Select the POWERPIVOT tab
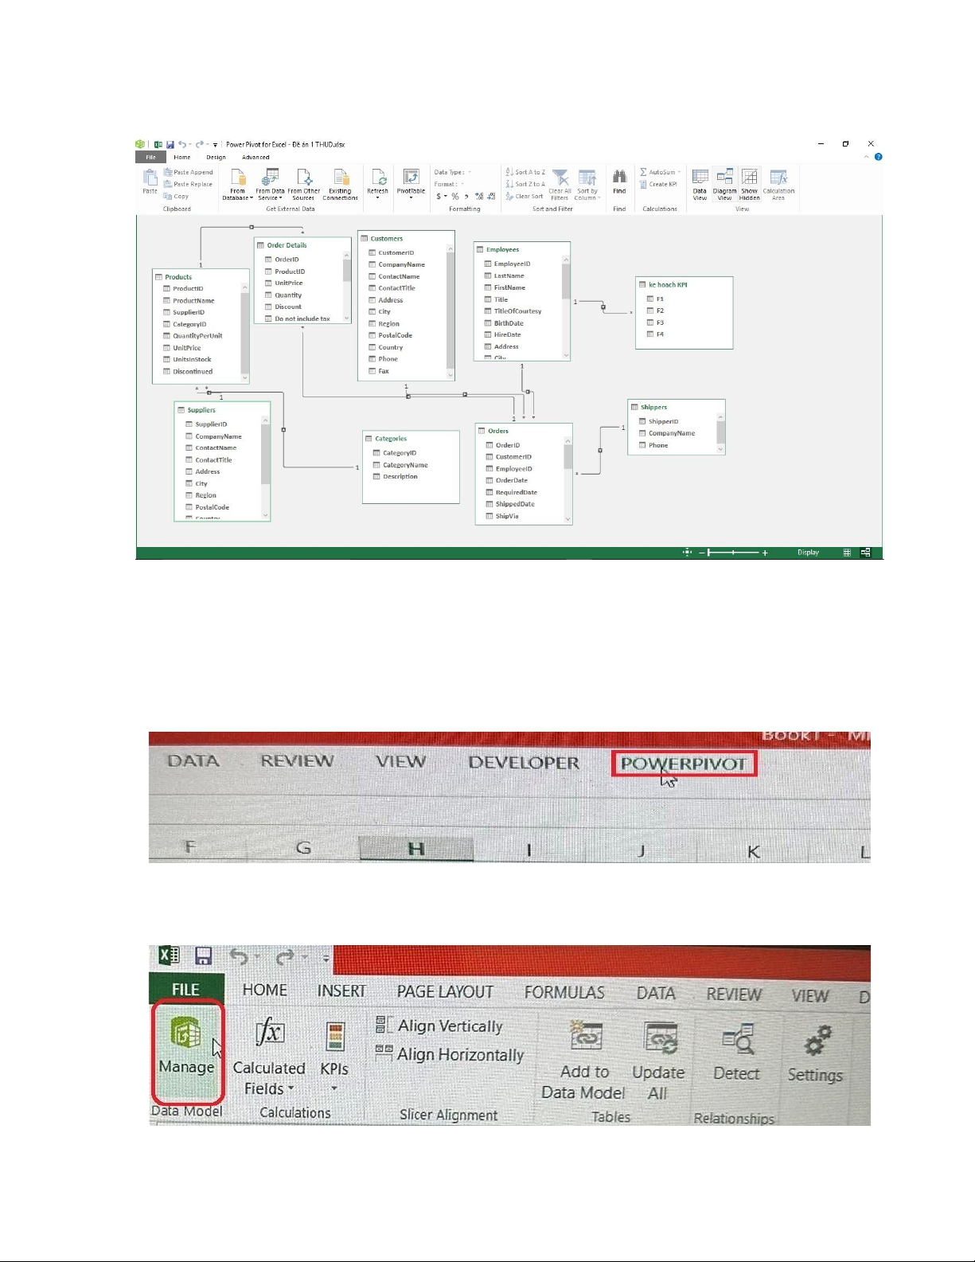Viewport: 975px width, 1262px height. tap(683, 764)
